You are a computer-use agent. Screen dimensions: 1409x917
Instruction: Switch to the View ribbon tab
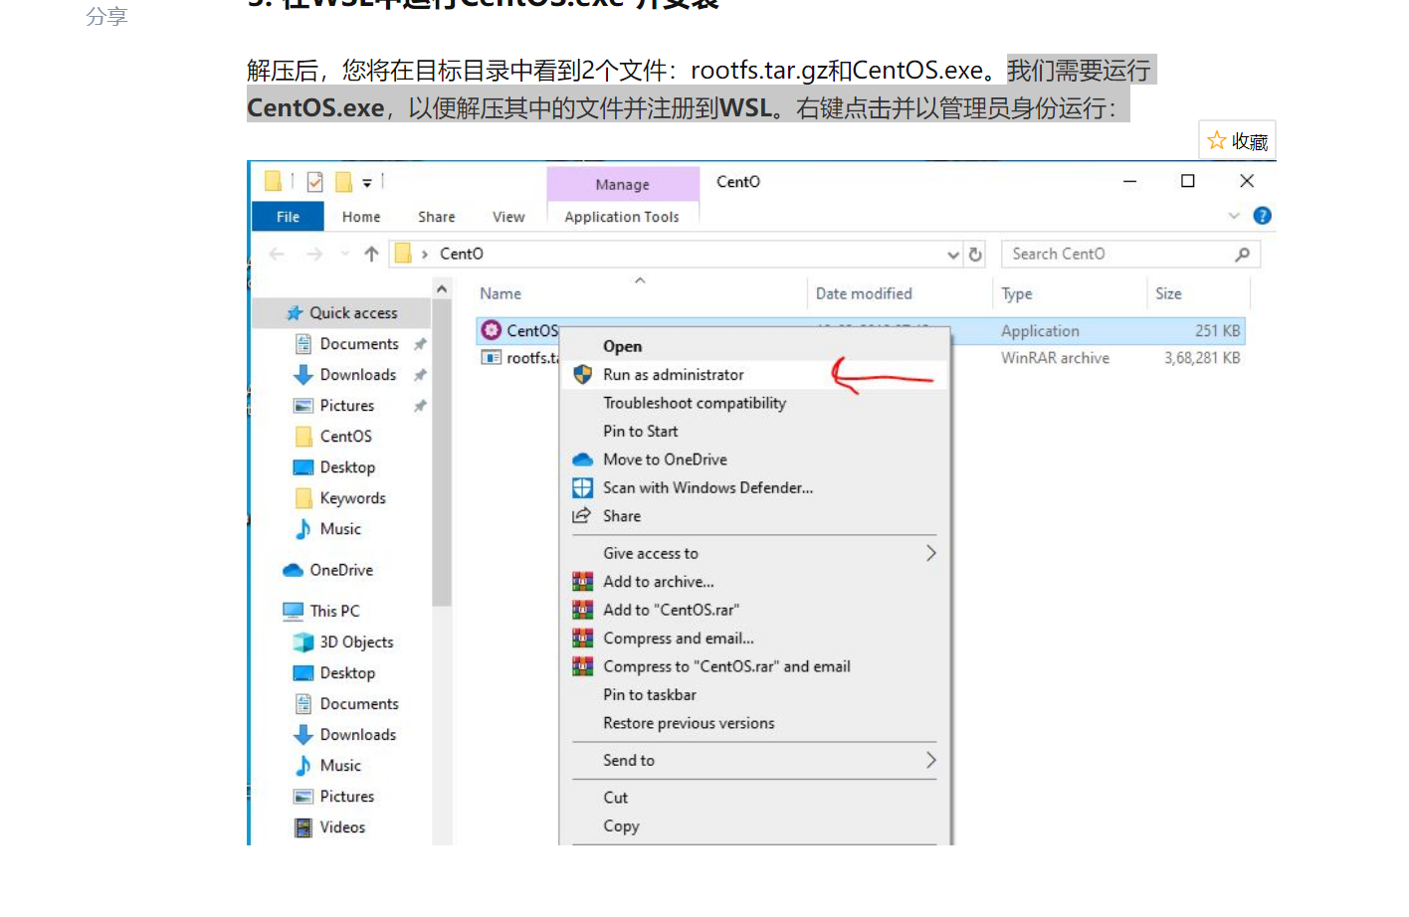(x=508, y=216)
